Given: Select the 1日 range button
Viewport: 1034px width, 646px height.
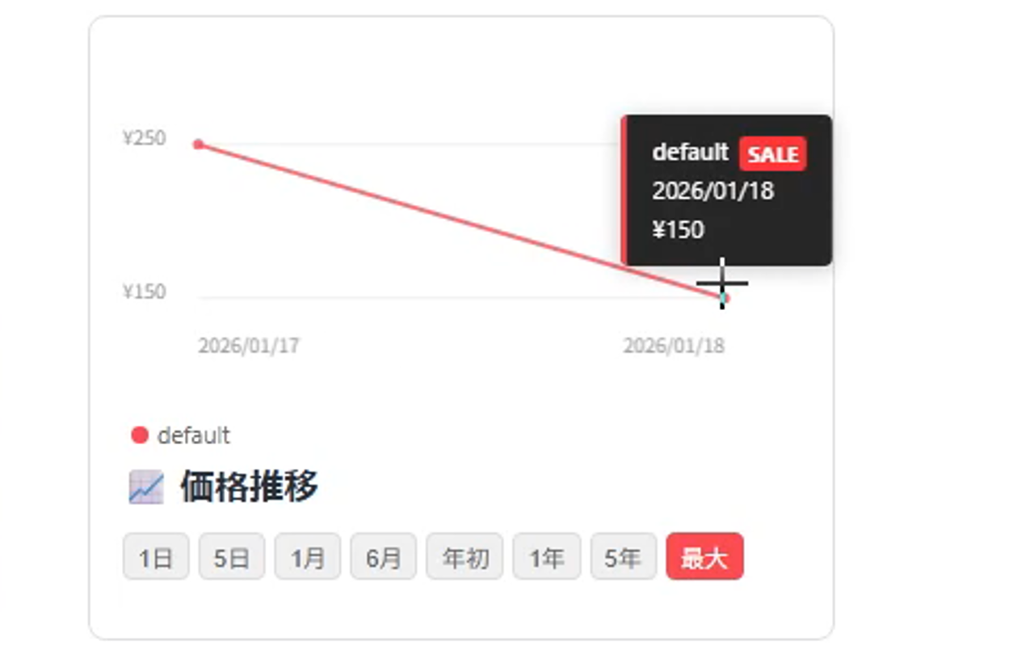Looking at the screenshot, I should coord(156,556).
